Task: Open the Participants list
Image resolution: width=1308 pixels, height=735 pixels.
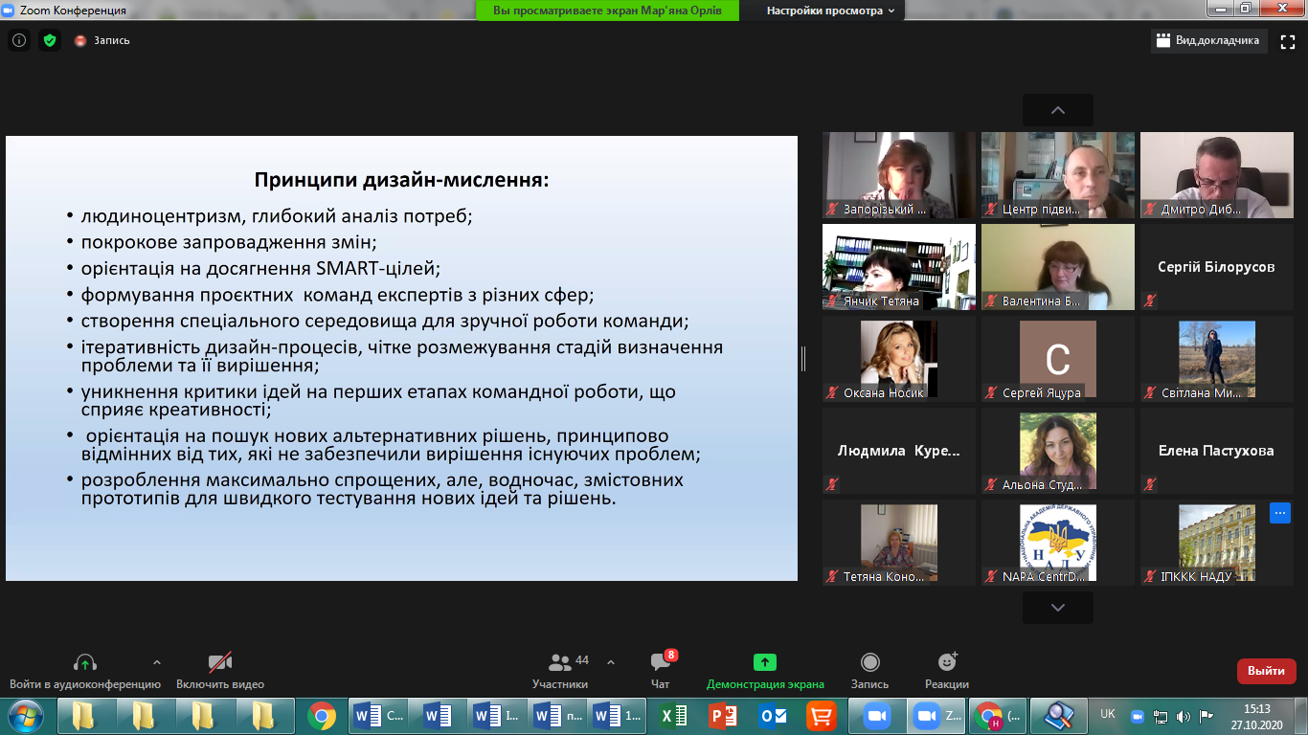Action: pyautogui.click(x=560, y=671)
